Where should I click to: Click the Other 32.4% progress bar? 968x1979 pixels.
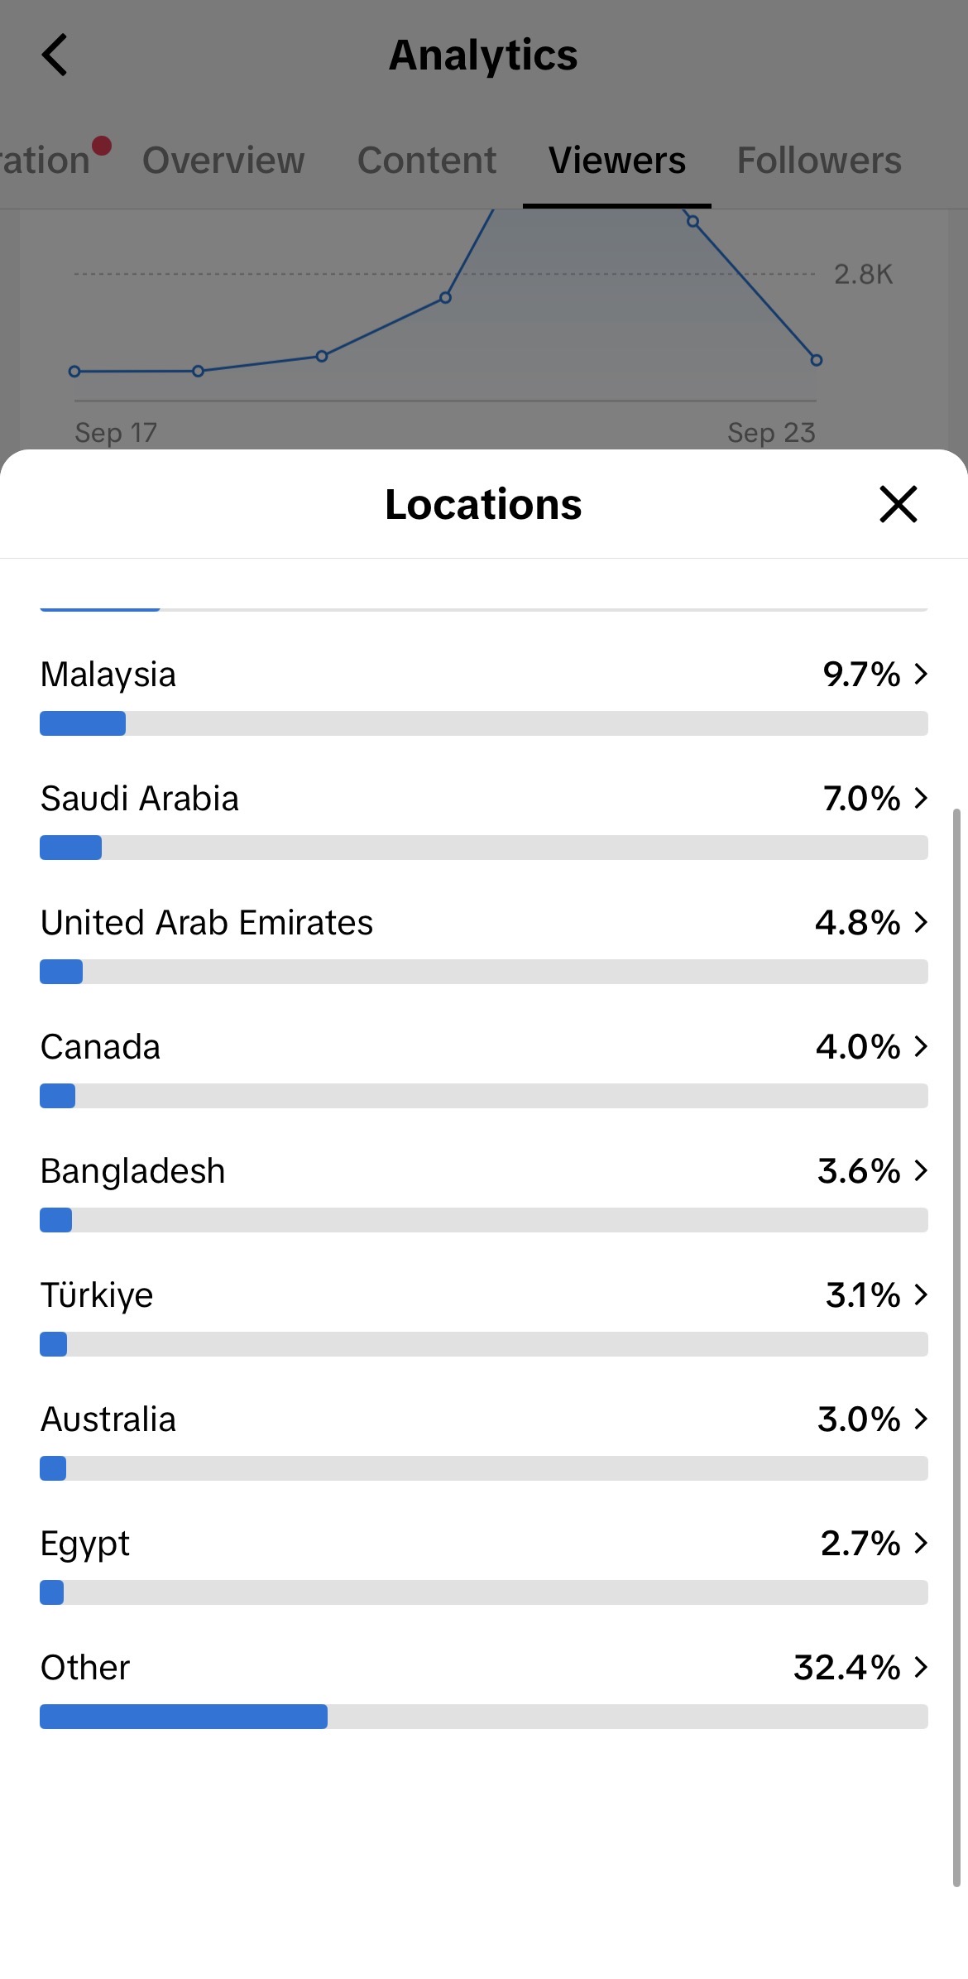pyautogui.click(x=484, y=1717)
